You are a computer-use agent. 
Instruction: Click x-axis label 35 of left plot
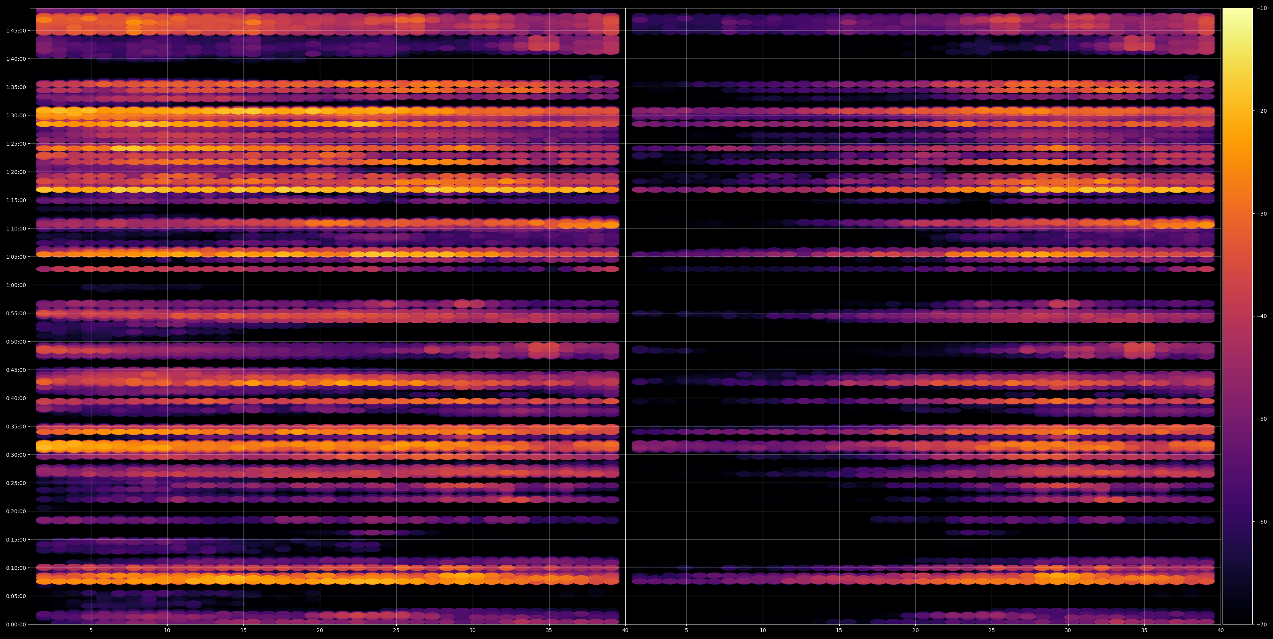pos(549,631)
